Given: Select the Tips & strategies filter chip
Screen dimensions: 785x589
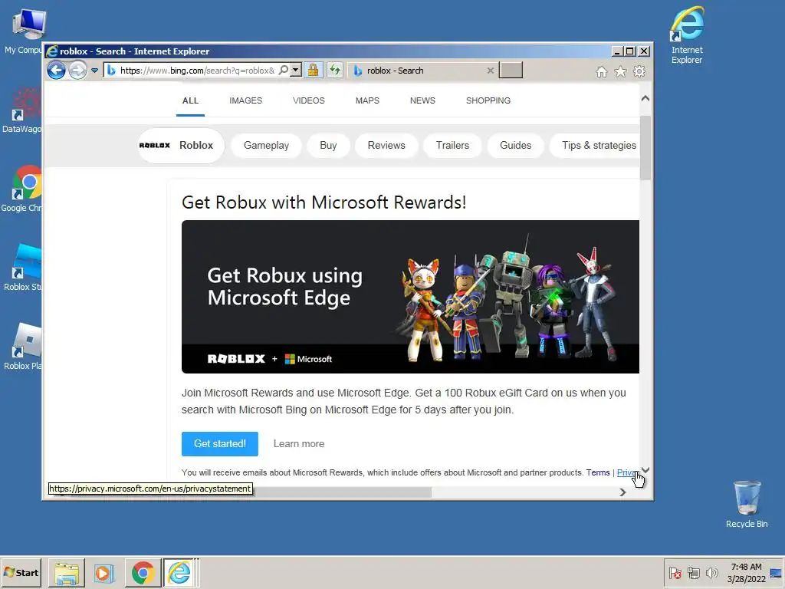Looking at the screenshot, I should coord(595,145).
